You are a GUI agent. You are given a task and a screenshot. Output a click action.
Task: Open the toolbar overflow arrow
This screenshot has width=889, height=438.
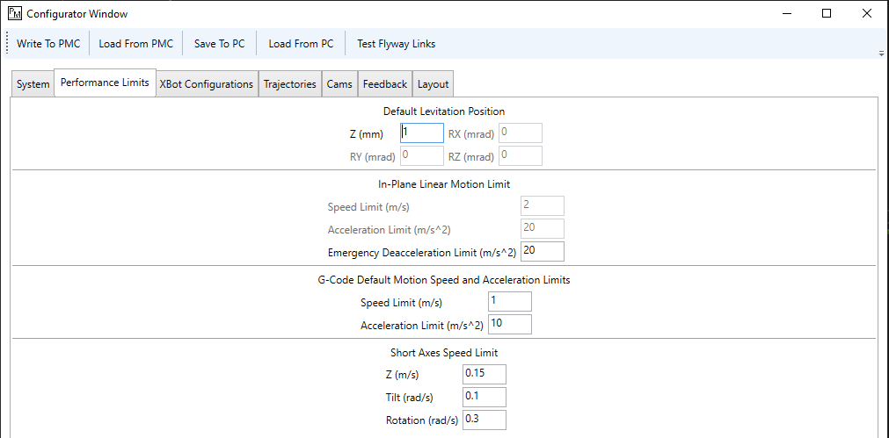coord(881,53)
